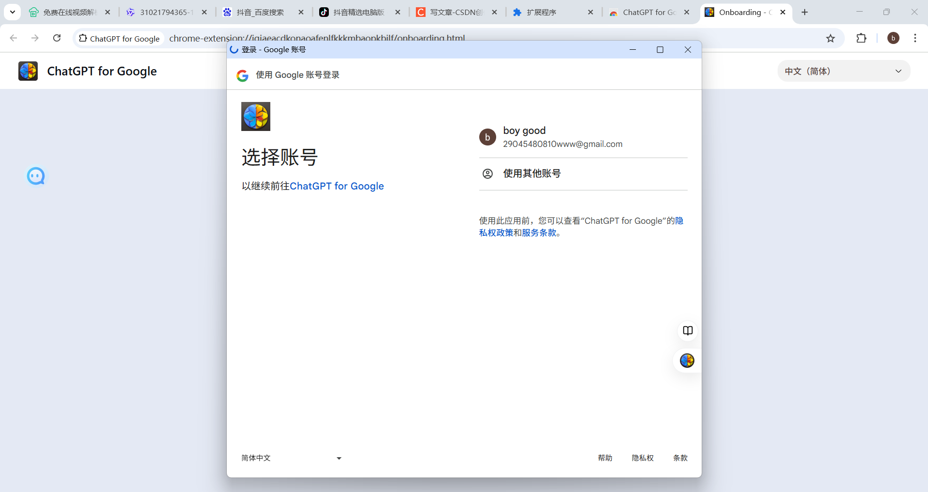Close the 免费在线视频 tab
This screenshot has height=492, width=928.
[x=107, y=12]
